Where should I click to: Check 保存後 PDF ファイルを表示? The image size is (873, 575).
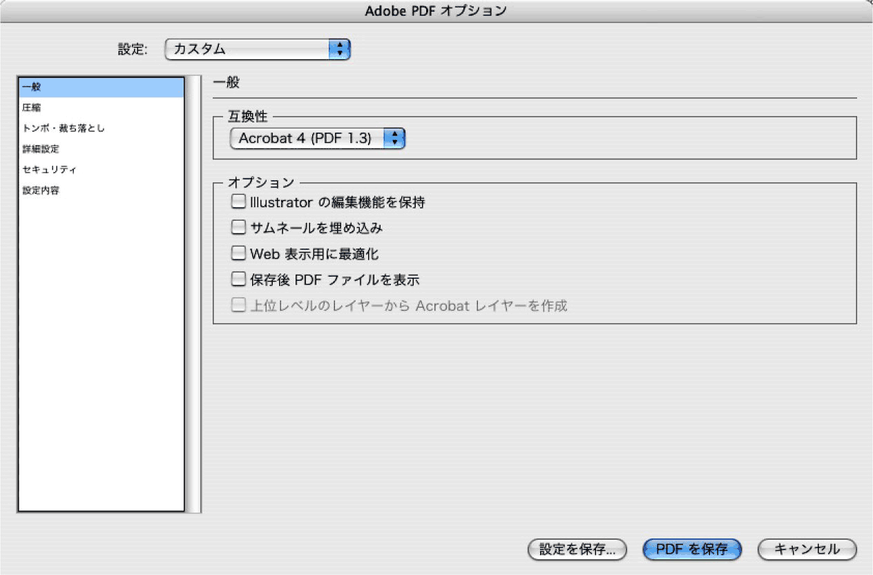pos(238,279)
